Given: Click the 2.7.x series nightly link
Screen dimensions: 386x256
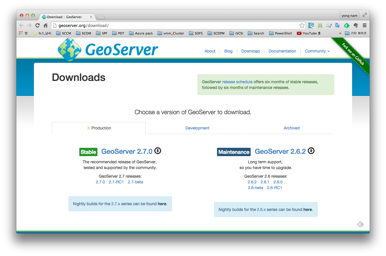Looking at the screenshot, I should (x=116, y=204).
